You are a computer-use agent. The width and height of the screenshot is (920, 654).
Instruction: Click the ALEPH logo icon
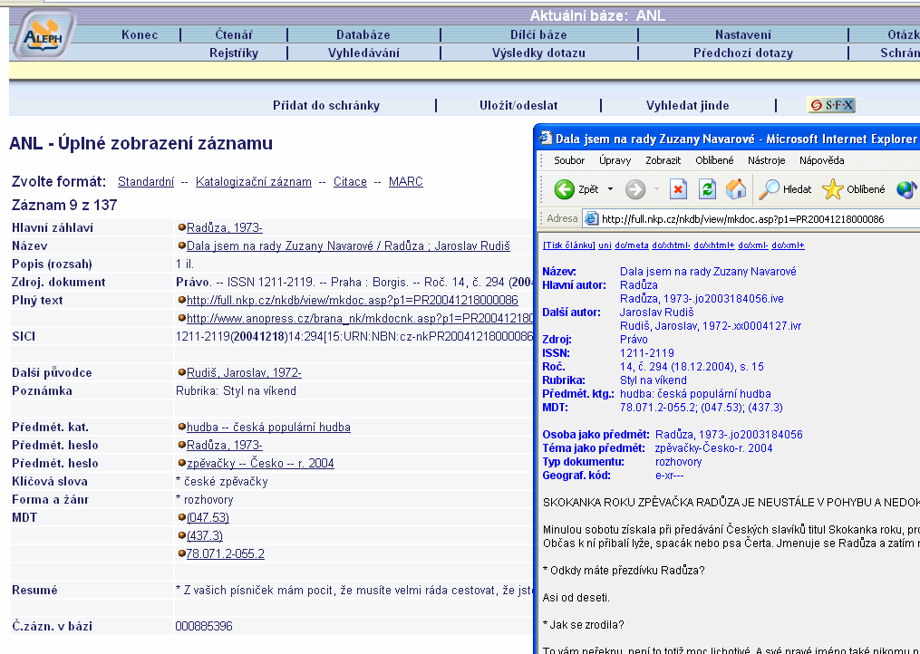coord(44,34)
